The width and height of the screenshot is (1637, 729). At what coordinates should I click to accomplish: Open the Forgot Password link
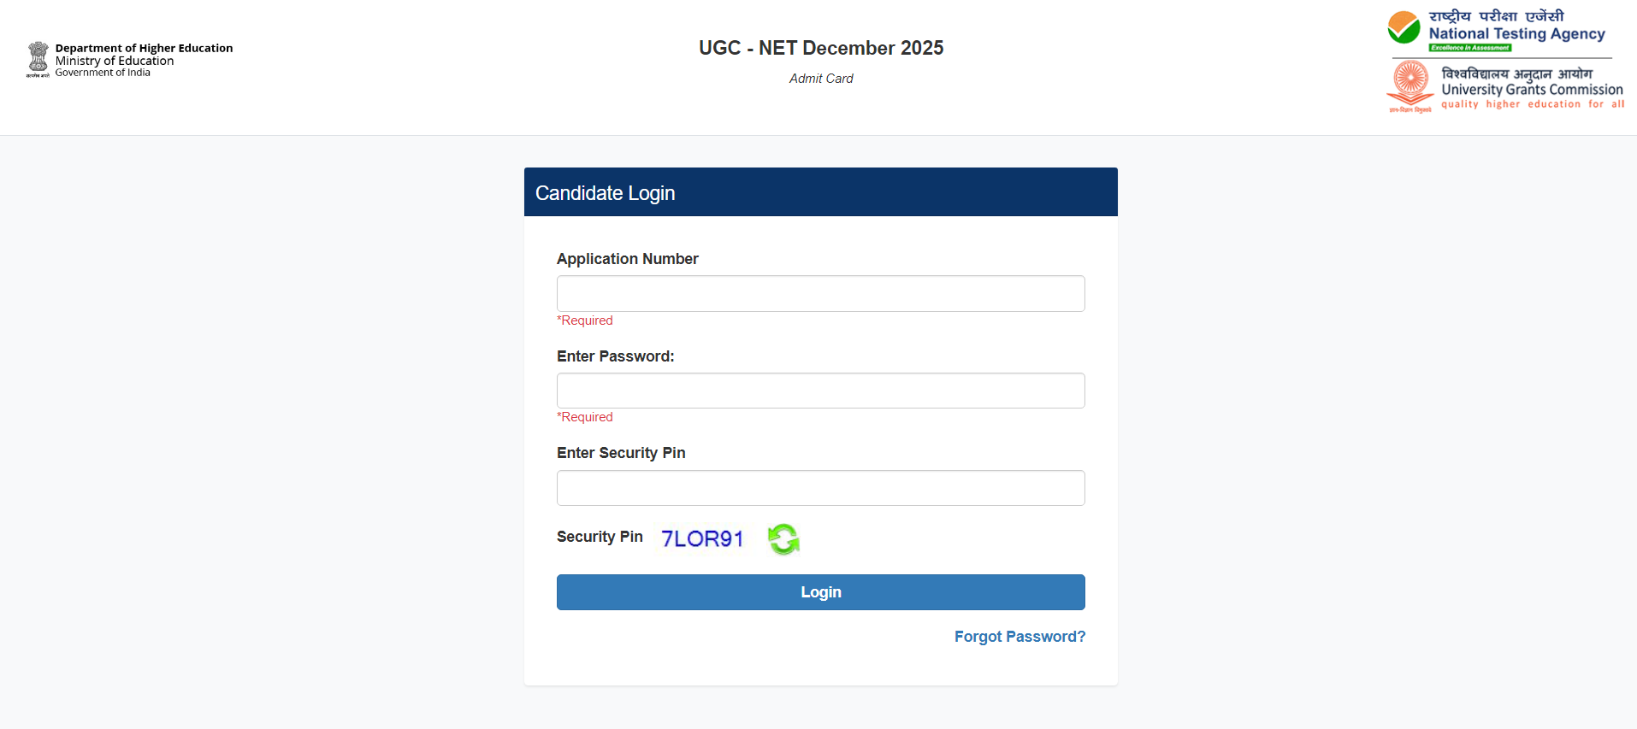pos(1019,637)
